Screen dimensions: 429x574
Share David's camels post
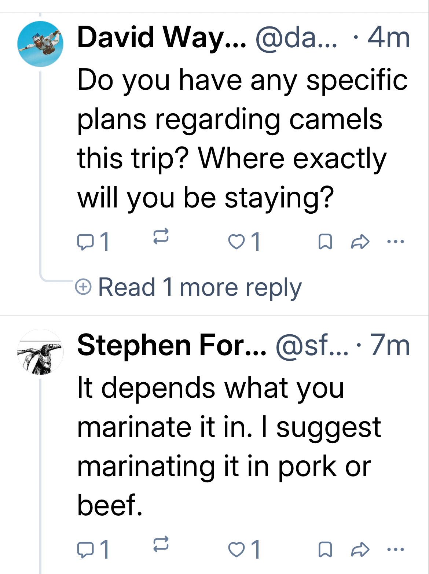pos(360,242)
